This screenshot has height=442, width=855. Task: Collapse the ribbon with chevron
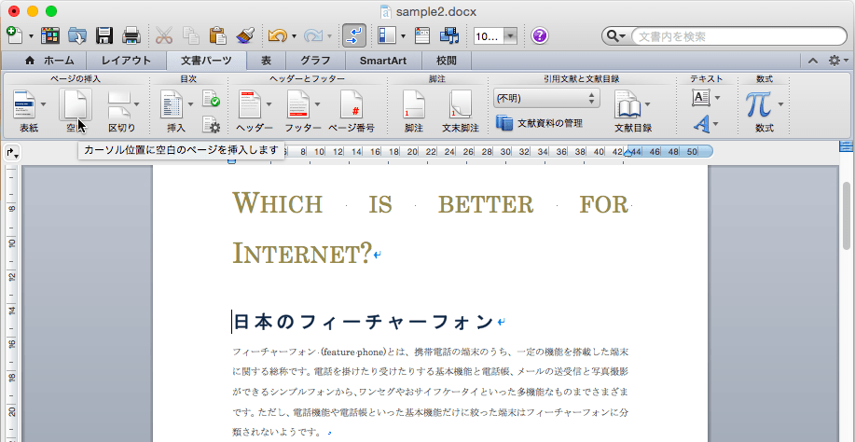pos(812,61)
